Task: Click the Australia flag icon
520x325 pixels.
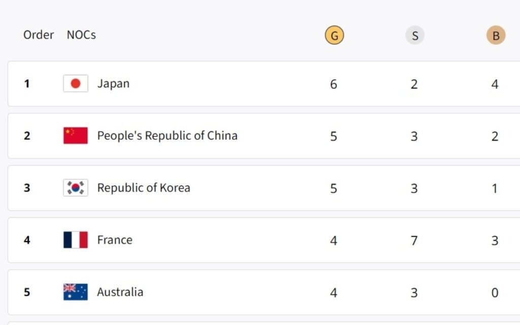Action: [76, 292]
